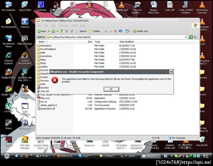Sort files by the Date Modified column header

(130, 42)
